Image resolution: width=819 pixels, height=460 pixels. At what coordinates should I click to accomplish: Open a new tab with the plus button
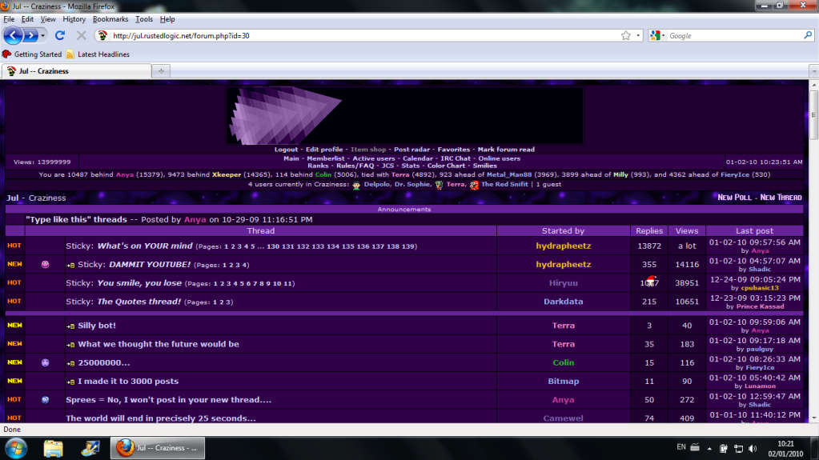pos(161,71)
